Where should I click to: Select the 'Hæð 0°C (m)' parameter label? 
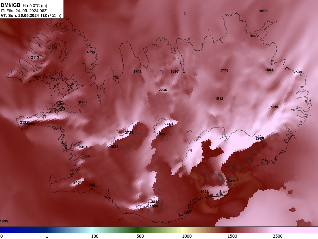pyautogui.click(x=35, y=6)
